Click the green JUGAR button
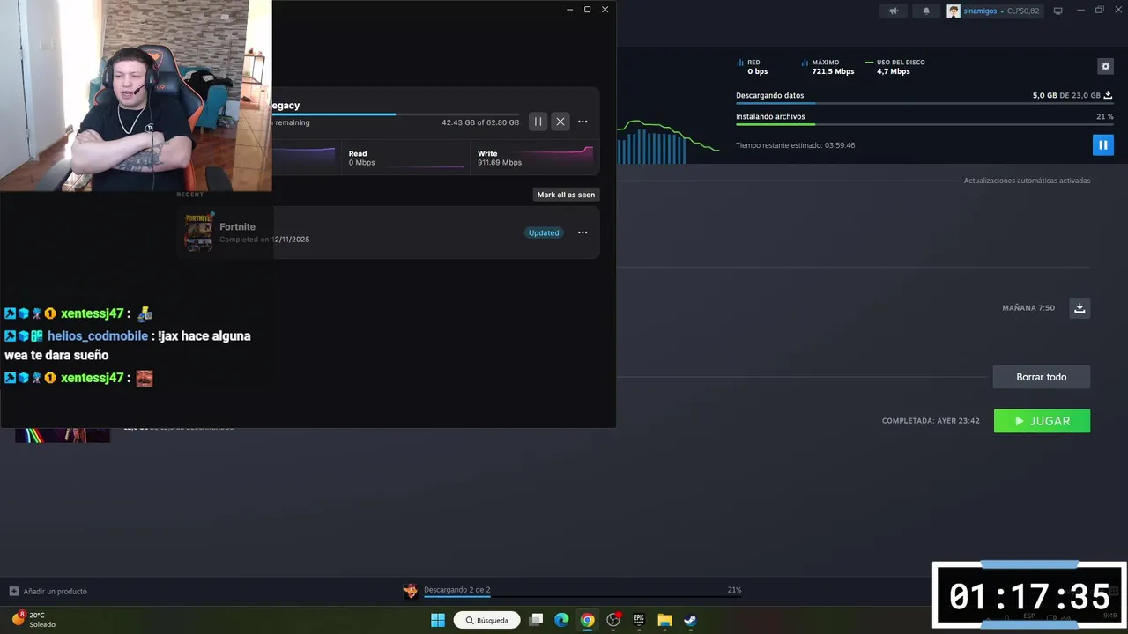Screen dimensions: 1128x634 click(1042, 421)
